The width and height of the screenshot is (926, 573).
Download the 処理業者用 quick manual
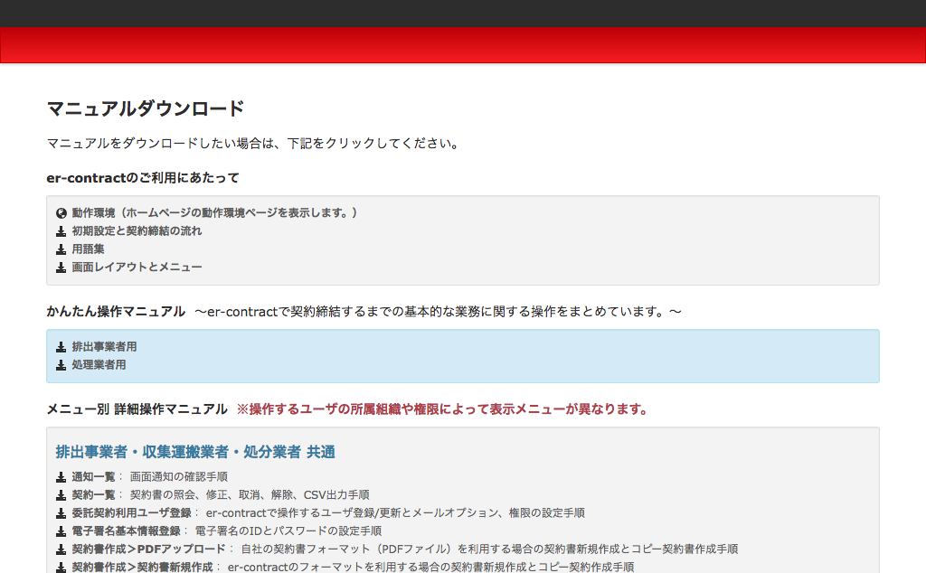tap(99, 365)
